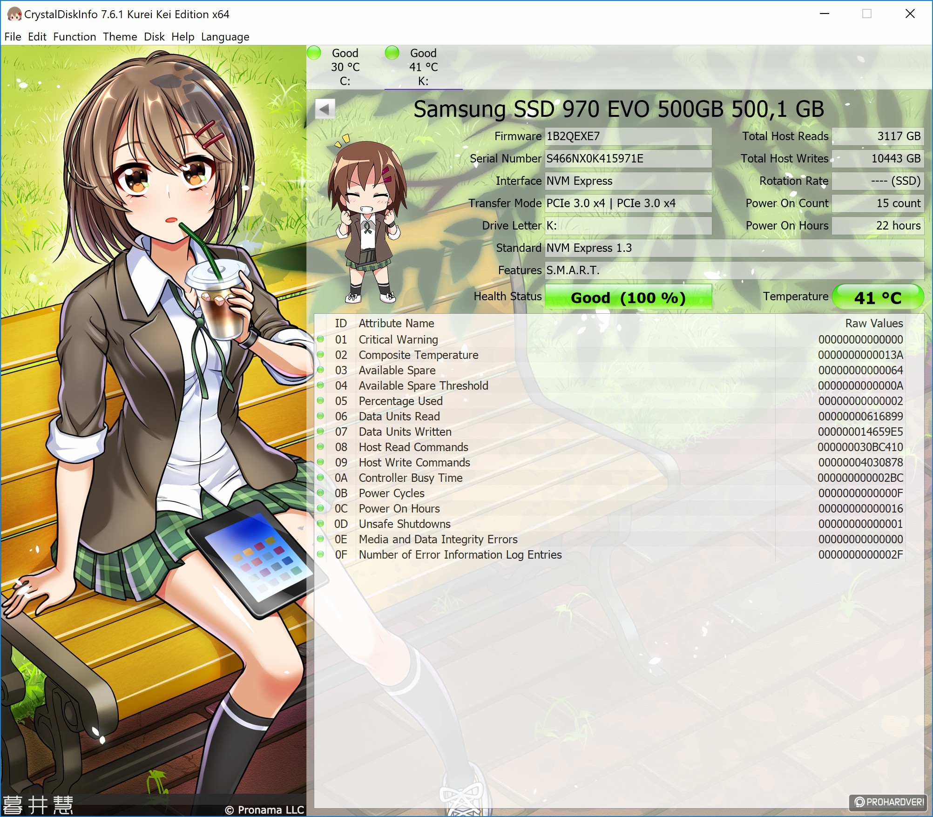This screenshot has width=933, height=817.
Task: Click the green status orb for drive C:
Action: tap(314, 53)
